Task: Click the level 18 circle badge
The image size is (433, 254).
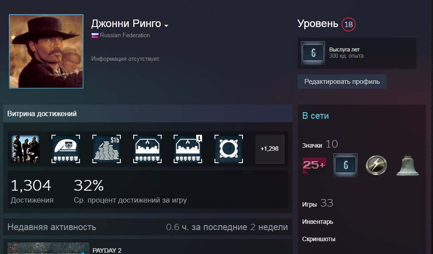Action: 349,24
